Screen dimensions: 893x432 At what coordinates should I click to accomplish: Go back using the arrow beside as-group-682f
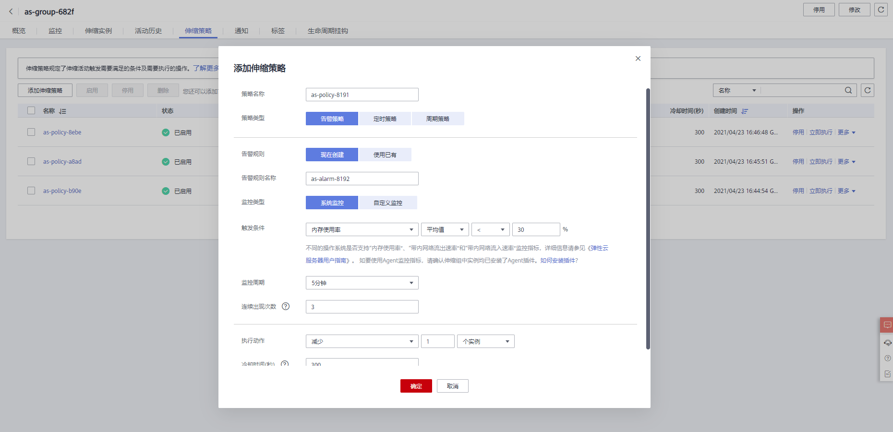[11, 12]
